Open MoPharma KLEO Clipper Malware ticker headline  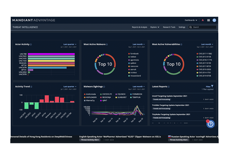click(120, 137)
